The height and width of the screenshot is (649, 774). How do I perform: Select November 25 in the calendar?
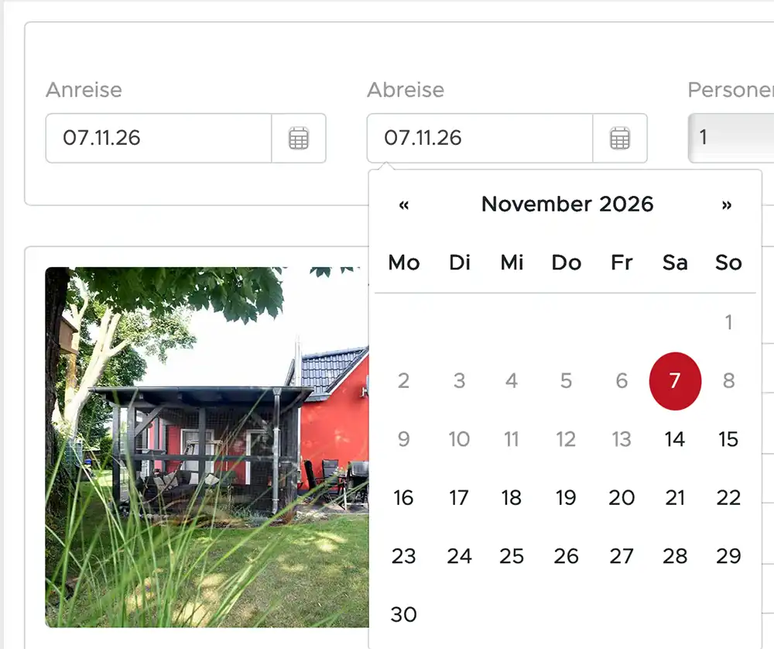point(512,556)
